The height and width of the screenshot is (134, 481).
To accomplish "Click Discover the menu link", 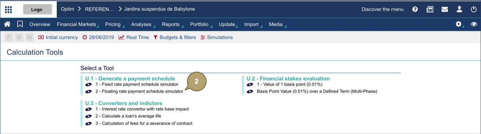I will tap(383, 9).
